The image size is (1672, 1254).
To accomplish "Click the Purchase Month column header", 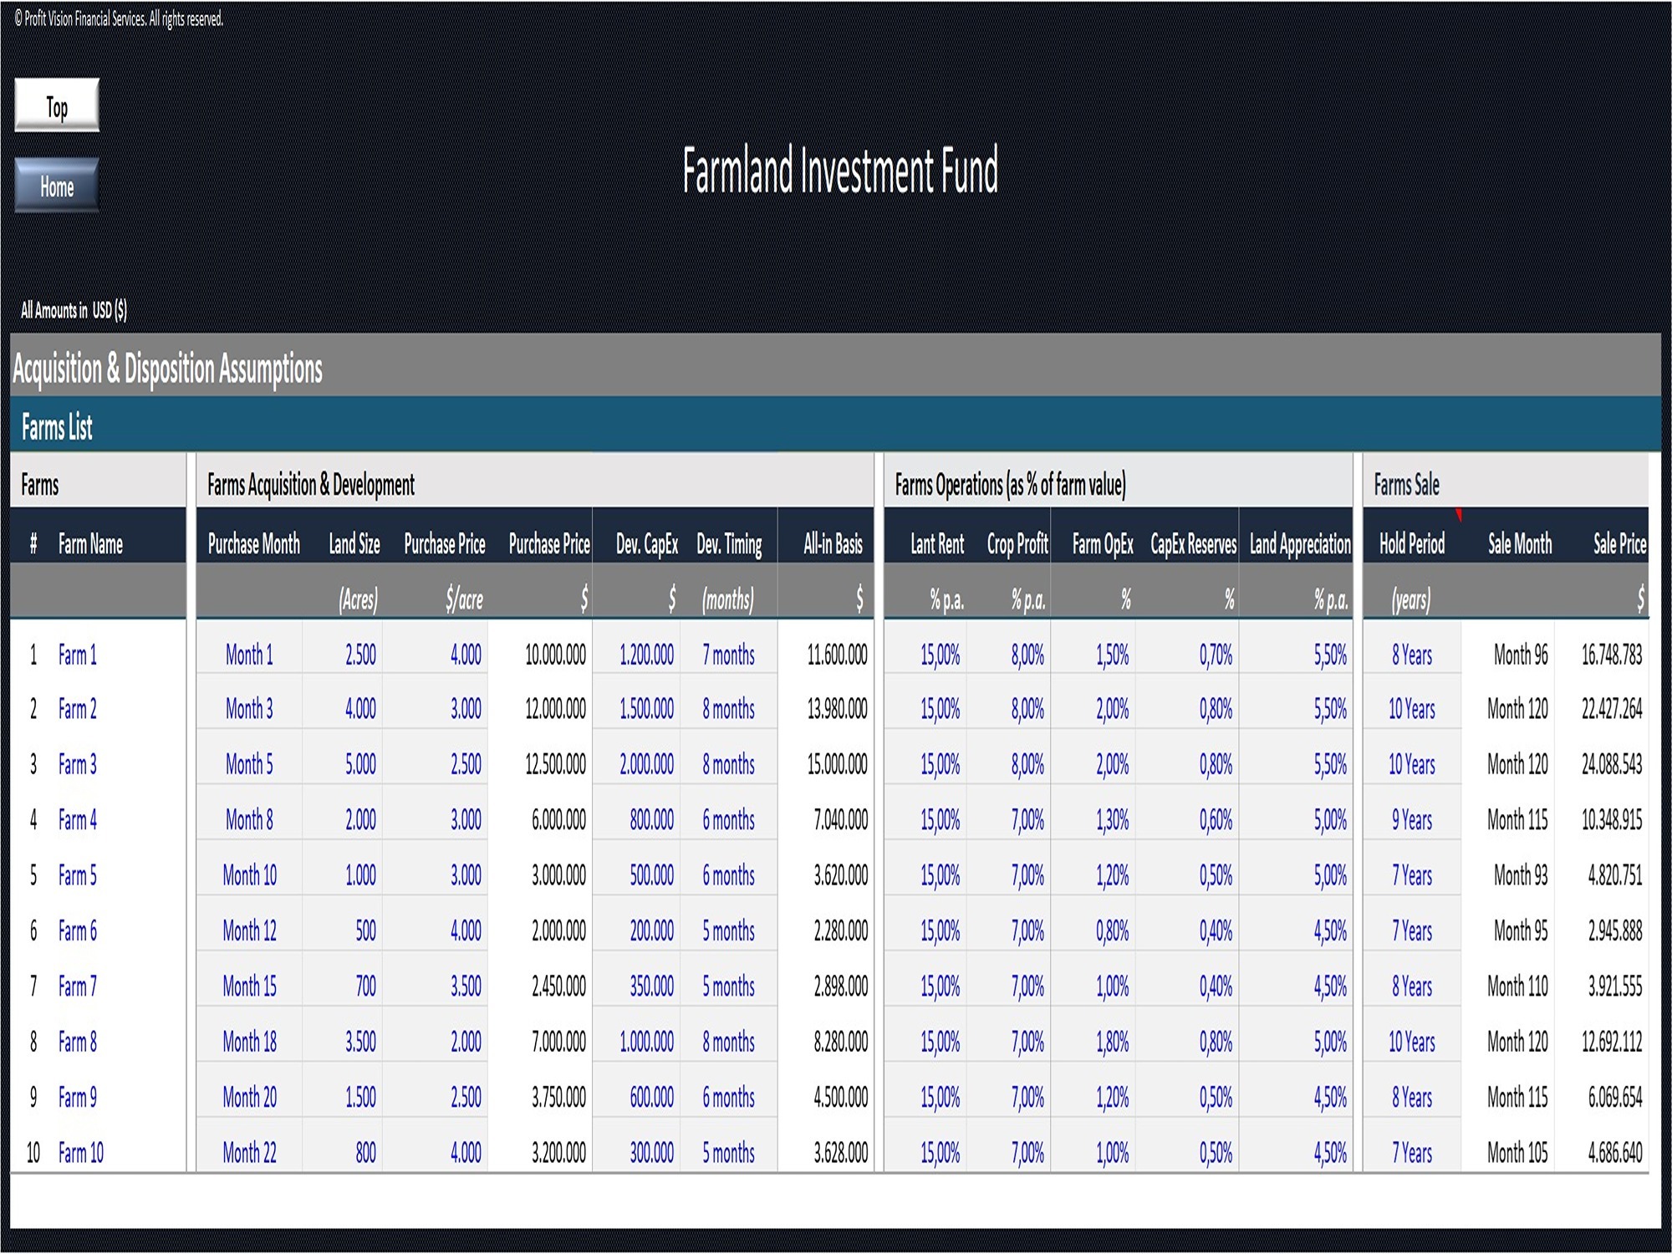I will 253,544.
